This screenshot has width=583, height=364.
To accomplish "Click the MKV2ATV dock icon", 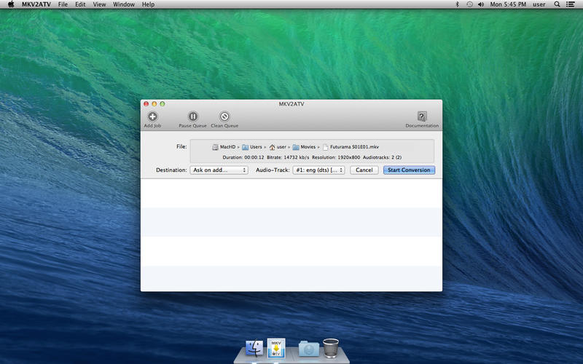I will point(275,348).
